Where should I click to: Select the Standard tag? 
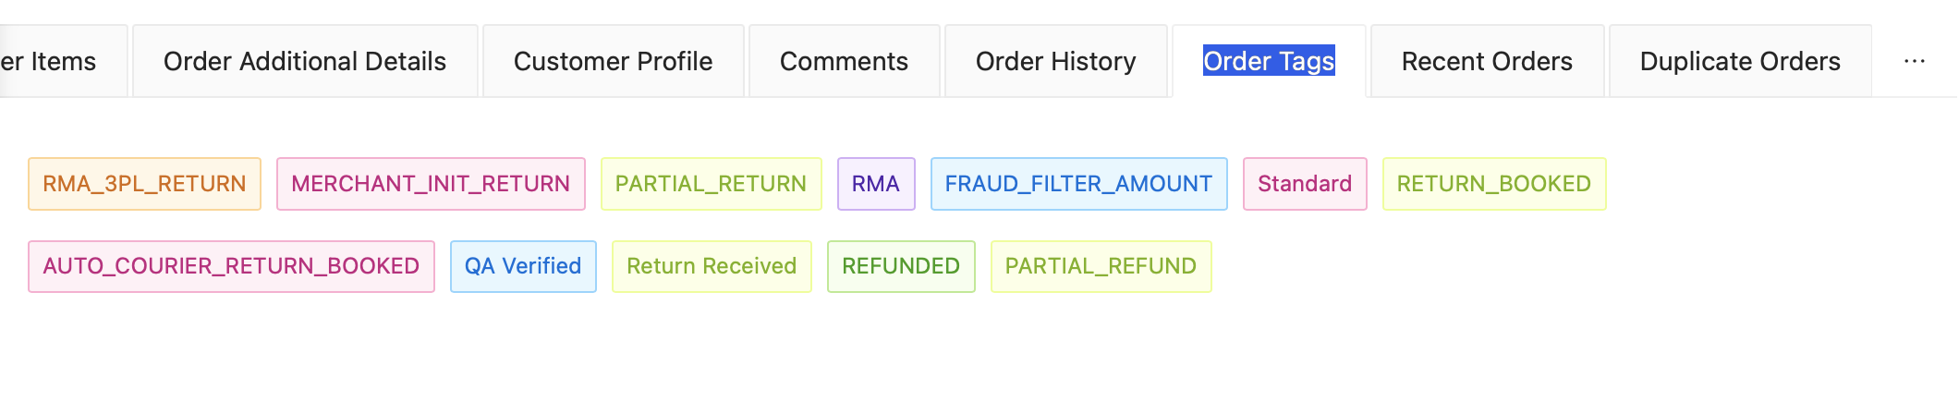tap(1305, 184)
